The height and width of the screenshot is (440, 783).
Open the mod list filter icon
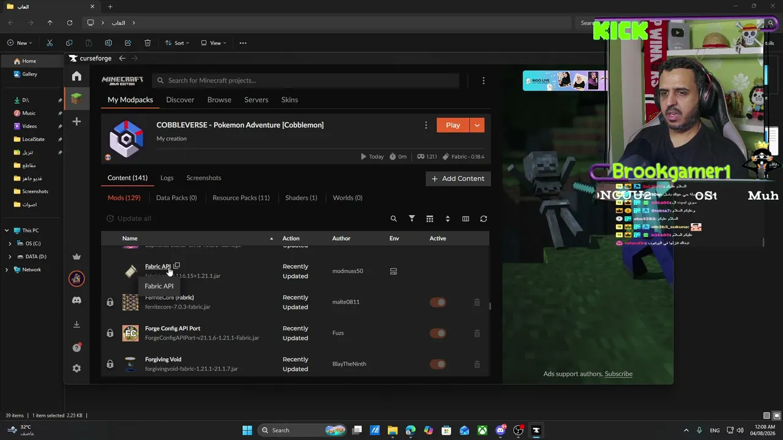point(412,219)
